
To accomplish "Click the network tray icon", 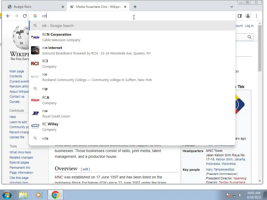I will 234,195.
